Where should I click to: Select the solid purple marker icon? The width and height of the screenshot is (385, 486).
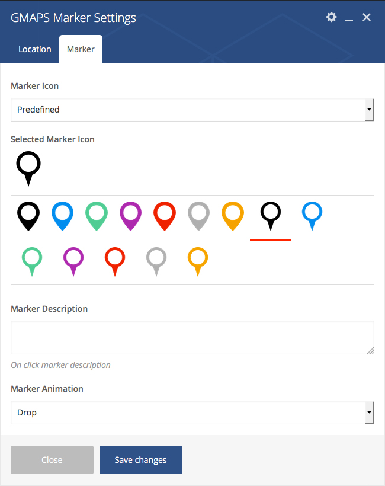(x=131, y=216)
